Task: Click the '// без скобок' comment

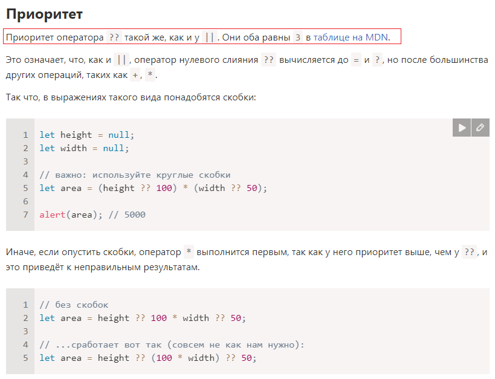Action: click(74, 305)
